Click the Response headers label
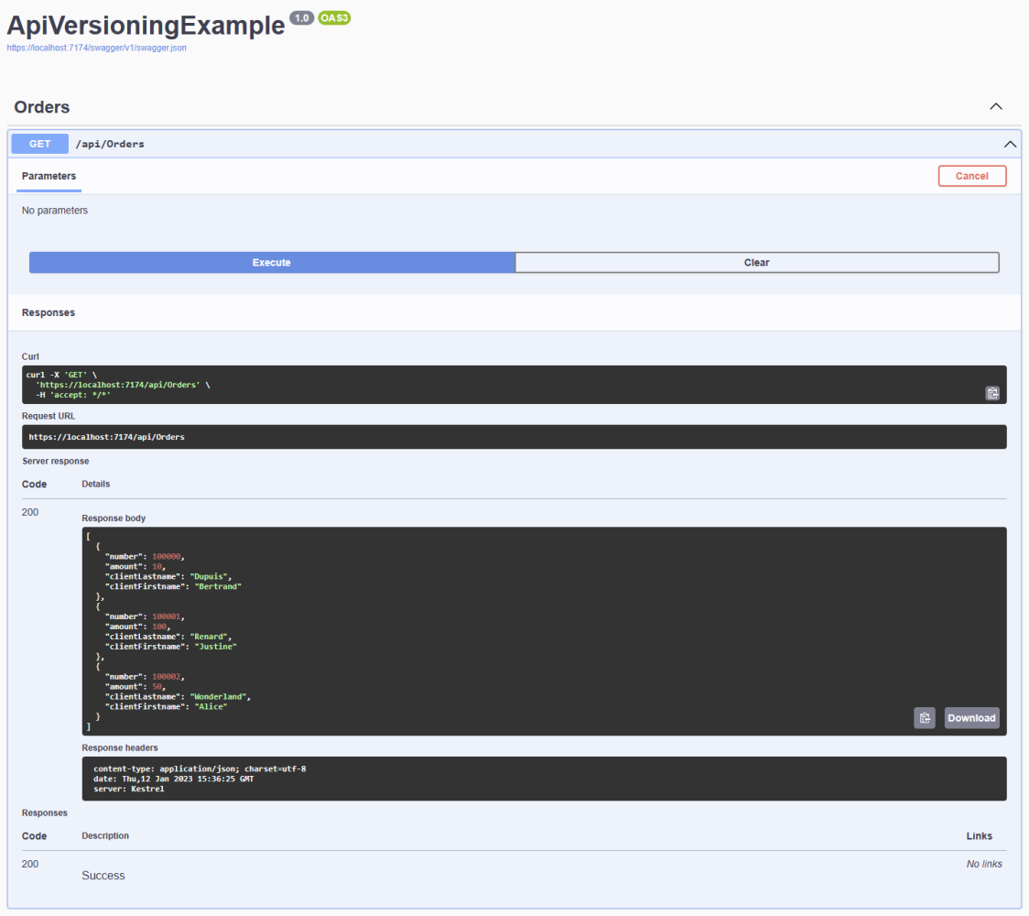The width and height of the screenshot is (1029, 916). click(119, 747)
